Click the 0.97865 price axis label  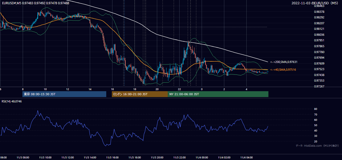pos(319,46)
